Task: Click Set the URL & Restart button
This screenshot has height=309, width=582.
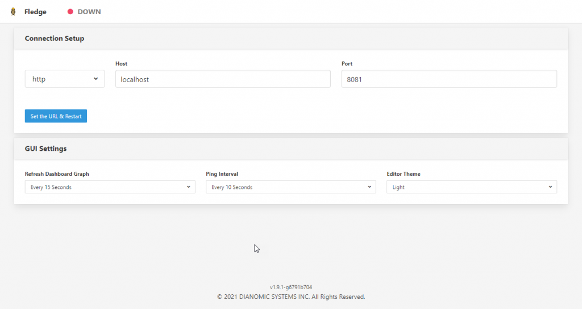Action: pos(56,116)
